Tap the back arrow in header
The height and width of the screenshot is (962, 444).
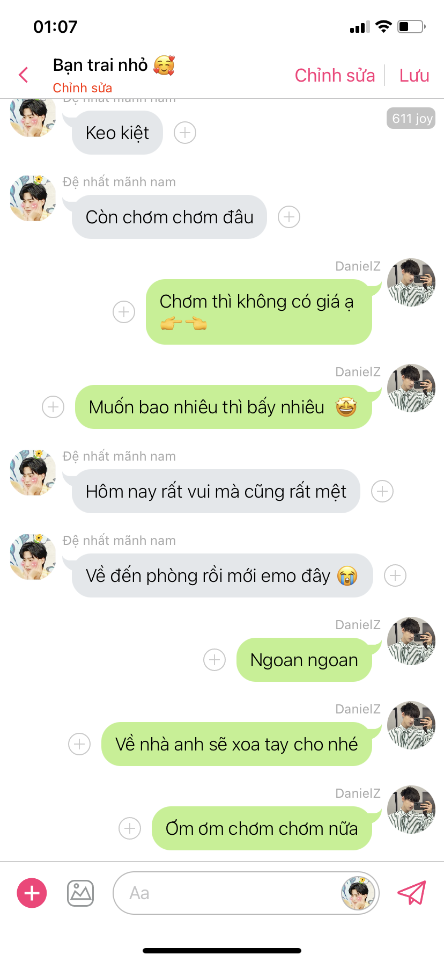pyautogui.click(x=23, y=75)
